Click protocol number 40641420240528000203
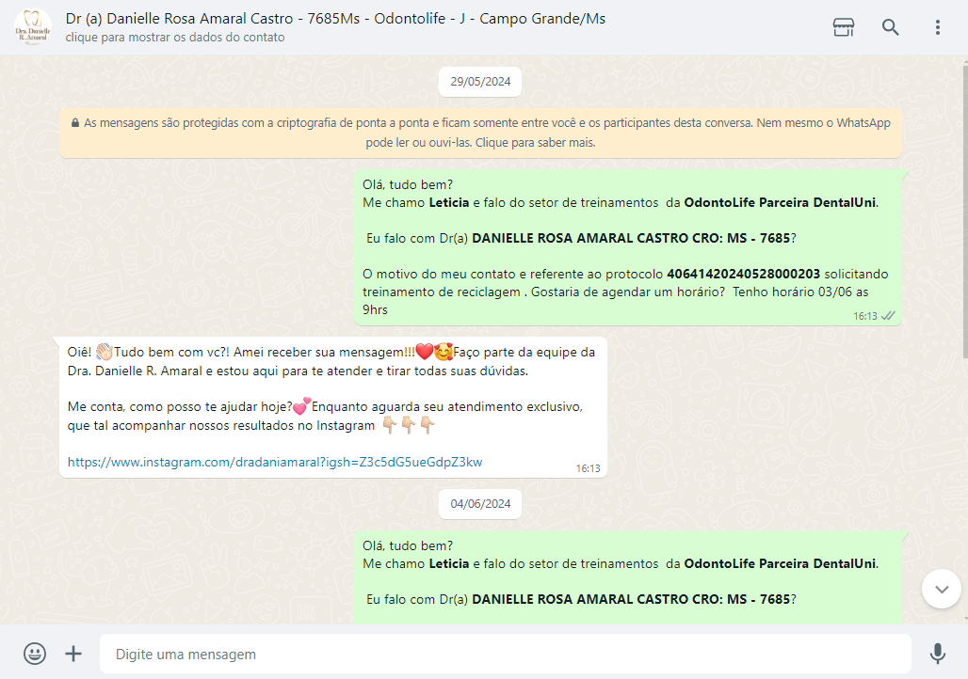 click(x=743, y=274)
